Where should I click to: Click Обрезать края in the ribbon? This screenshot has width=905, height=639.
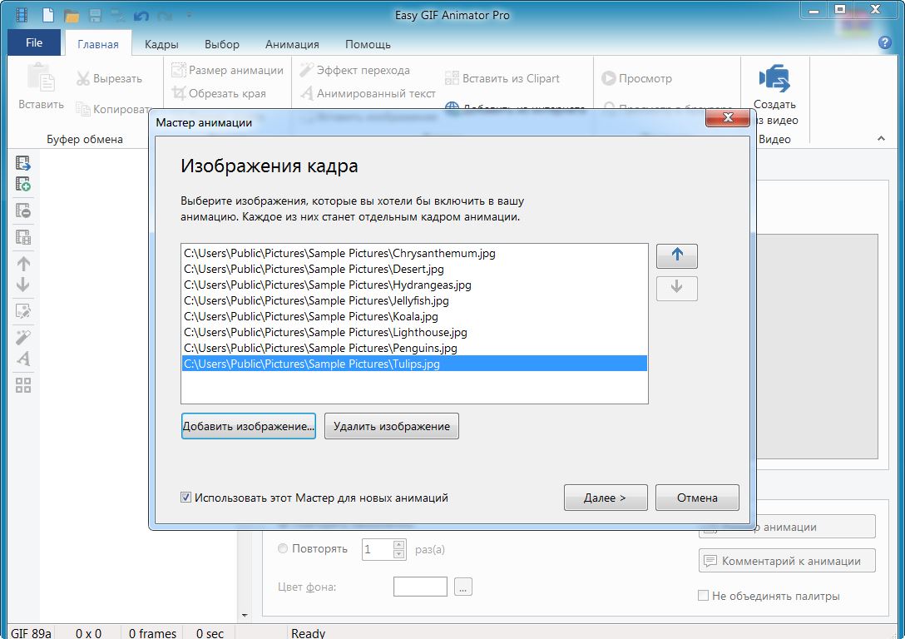[219, 93]
